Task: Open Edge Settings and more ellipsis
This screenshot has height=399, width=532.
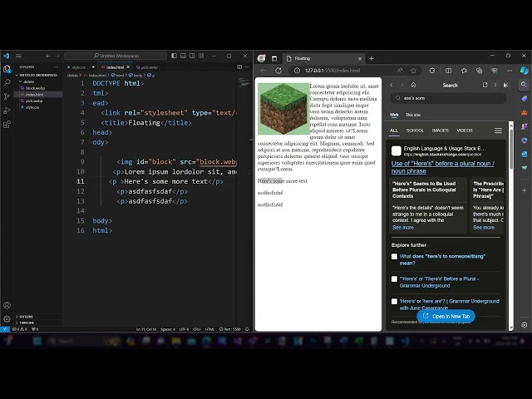Action: tap(510, 71)
